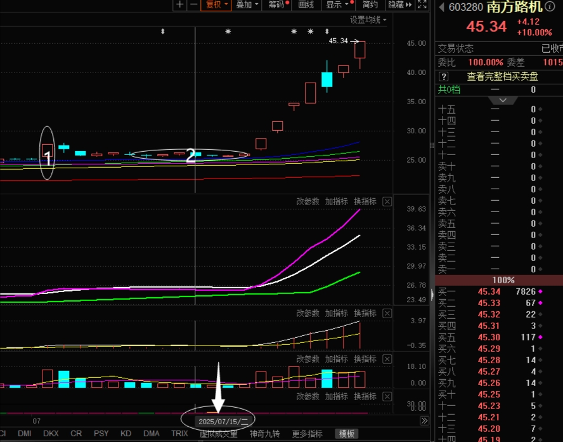Click 加指标 in the 3.97 indicator panel

(x=337, y=313)
